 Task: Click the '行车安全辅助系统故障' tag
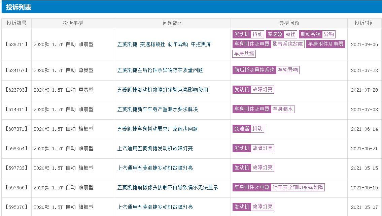(x=298, y=187)
